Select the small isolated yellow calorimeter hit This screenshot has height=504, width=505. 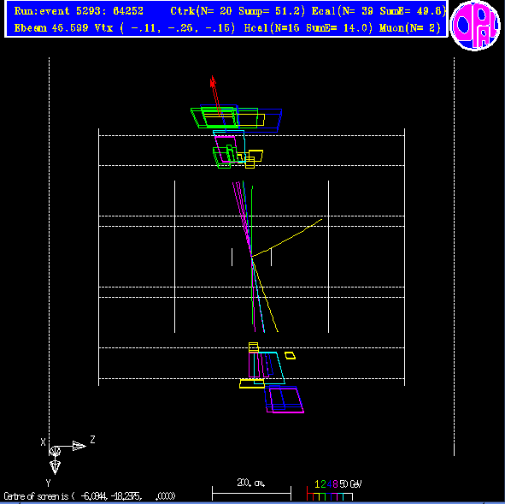pos(291,356)
